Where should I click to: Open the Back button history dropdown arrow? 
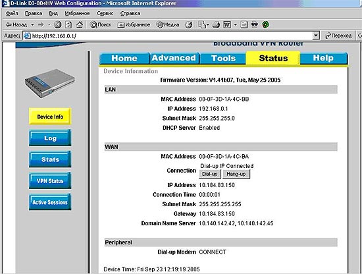point(32,24)
